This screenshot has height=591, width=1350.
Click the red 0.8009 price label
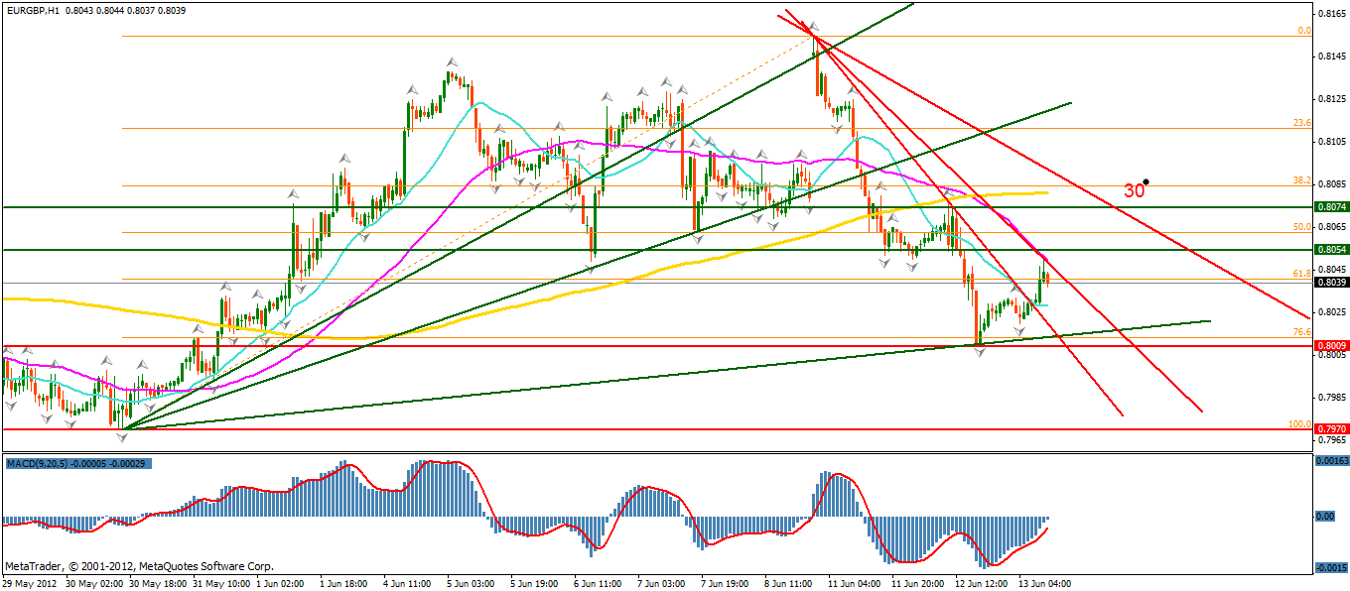pos(1329,345)
